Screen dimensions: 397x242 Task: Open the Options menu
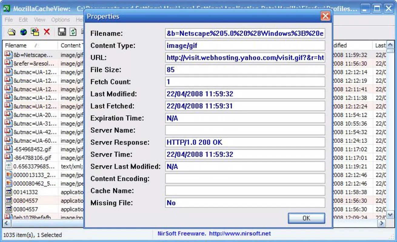pos(60,20)
